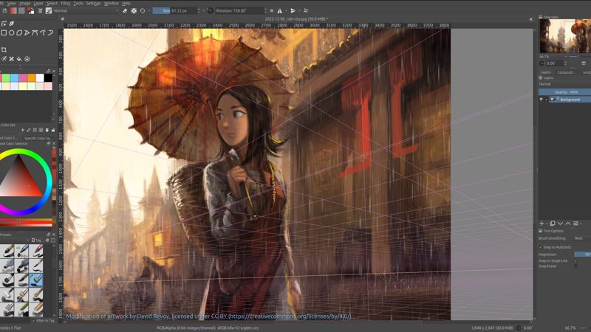
Task: Adjust the rotation stepper arrows
Action: tap(265, 11)
